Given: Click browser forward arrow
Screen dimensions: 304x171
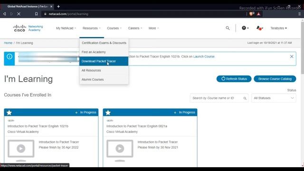Looking at the screenshot, I should (11, 14).
